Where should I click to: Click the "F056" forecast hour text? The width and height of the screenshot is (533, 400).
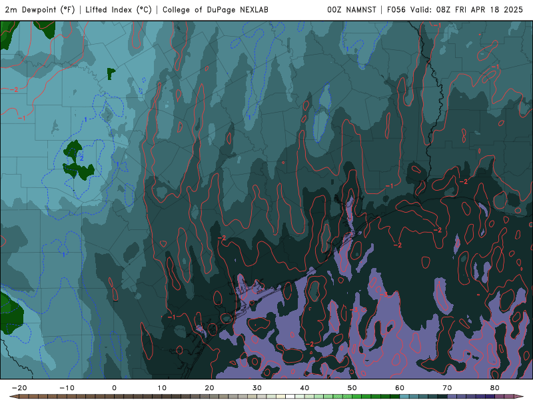[x=396, y=10]
